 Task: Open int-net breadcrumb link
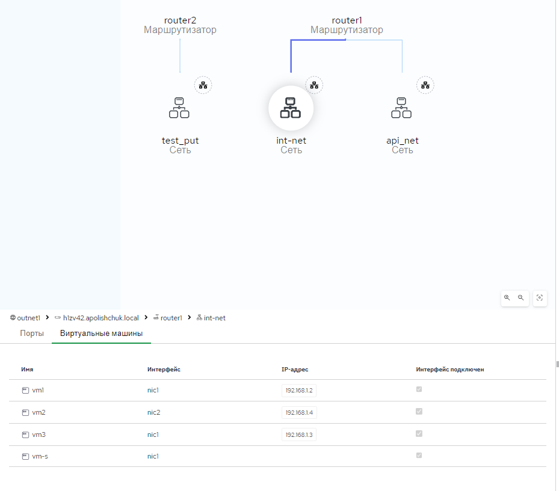pyautogui.click(x=215, y=318)
